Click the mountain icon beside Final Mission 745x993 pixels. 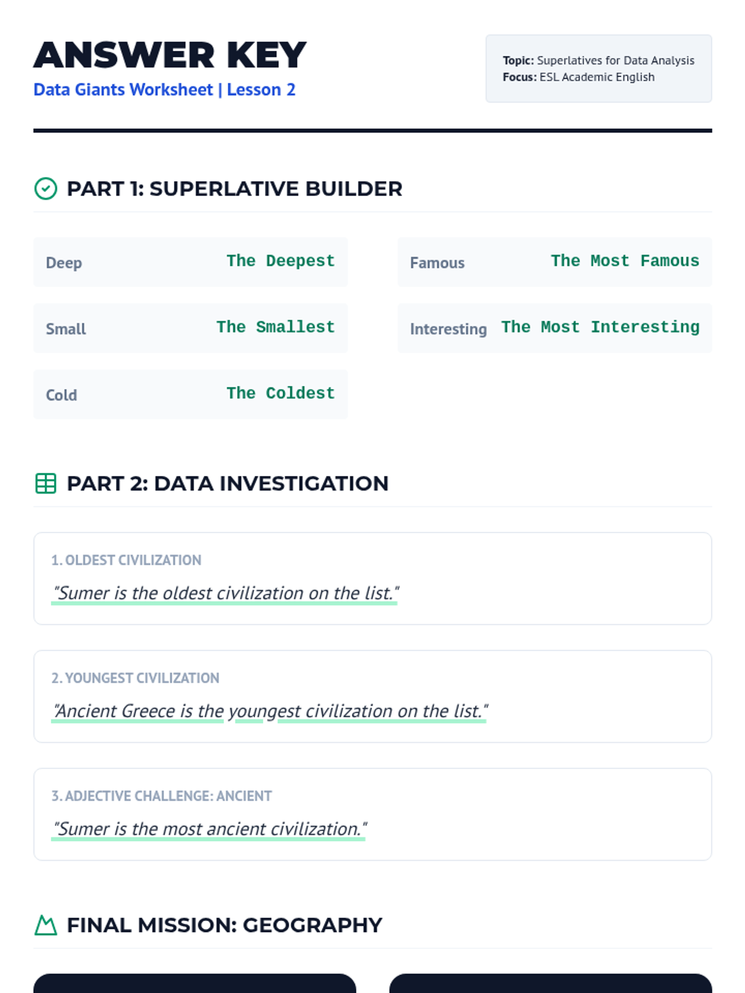pyautogui.click(x=45, y=925)
